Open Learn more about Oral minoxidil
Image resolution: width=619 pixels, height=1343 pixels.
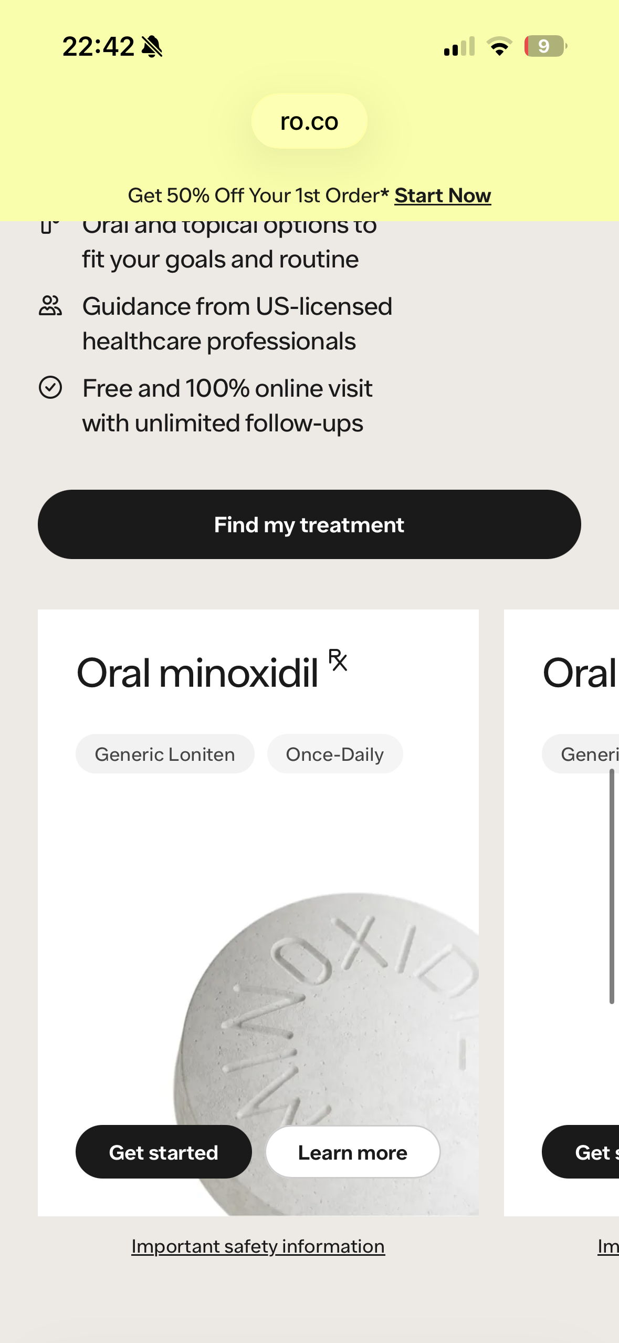[353, 1152]
